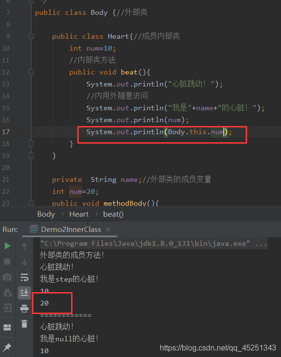Click gutter at line number 16

pyautogui.click(x=6, y=120)
